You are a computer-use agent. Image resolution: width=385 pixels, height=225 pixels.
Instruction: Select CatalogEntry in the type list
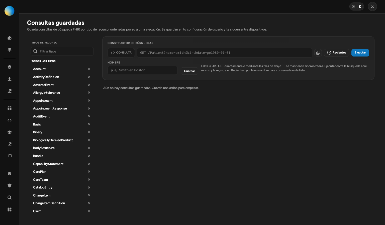61,187
